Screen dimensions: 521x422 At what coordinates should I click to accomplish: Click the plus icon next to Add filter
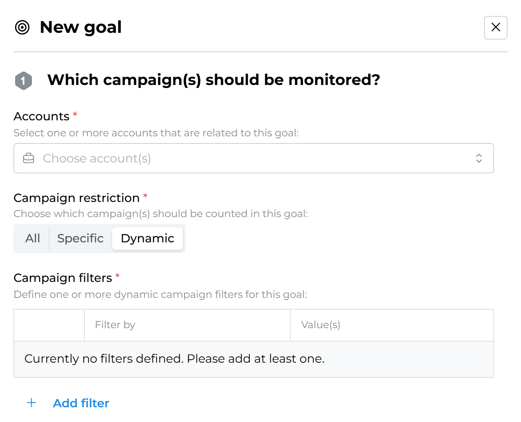[x=32, y=403]
